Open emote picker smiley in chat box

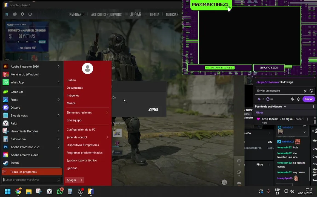coord(311,91)
